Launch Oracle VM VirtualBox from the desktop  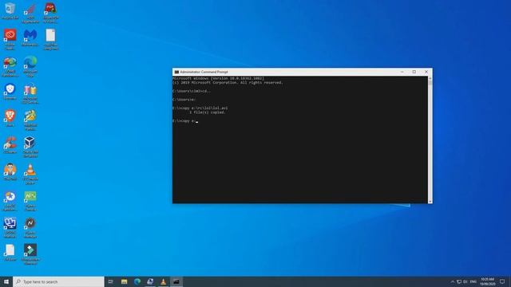(30, 147)
